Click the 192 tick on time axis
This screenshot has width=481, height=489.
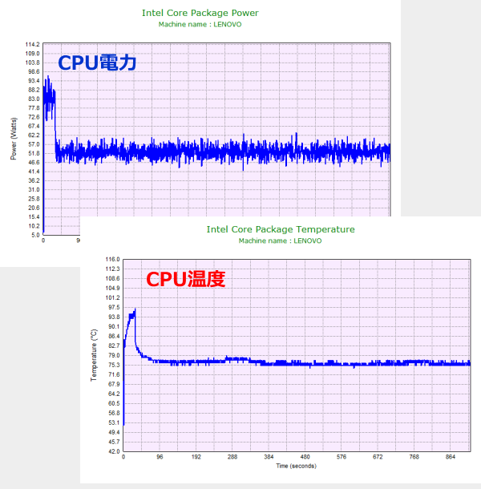pyautogui.click(x=196, y=457)
